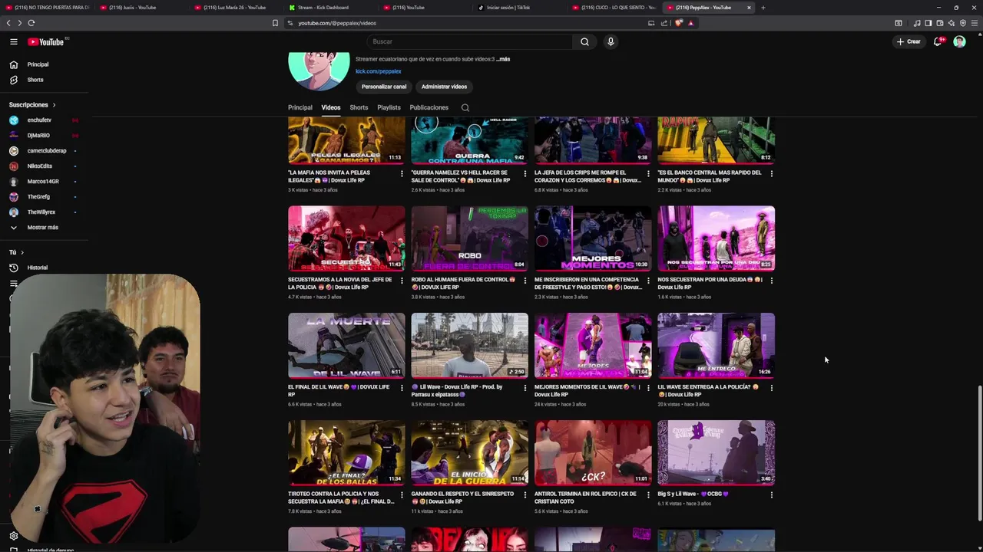Open TheWillyrex subscription channel
The width and height of the screenshot is (983, 552).
click(41, 212)
